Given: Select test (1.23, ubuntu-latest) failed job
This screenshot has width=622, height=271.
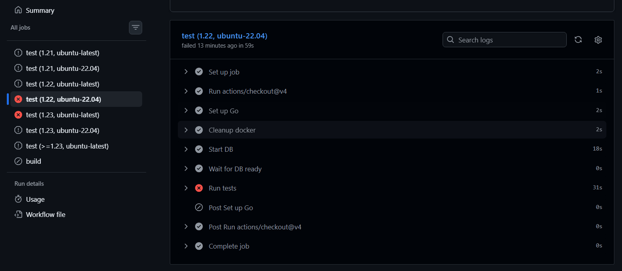Looking at the screenshot, I should pyautogui.click(x=62, y=115).
